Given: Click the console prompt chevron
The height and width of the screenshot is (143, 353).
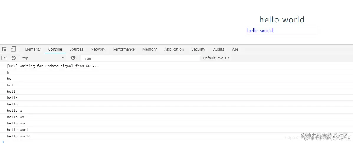Looking at the screenshot, I should tap(3, 142).
